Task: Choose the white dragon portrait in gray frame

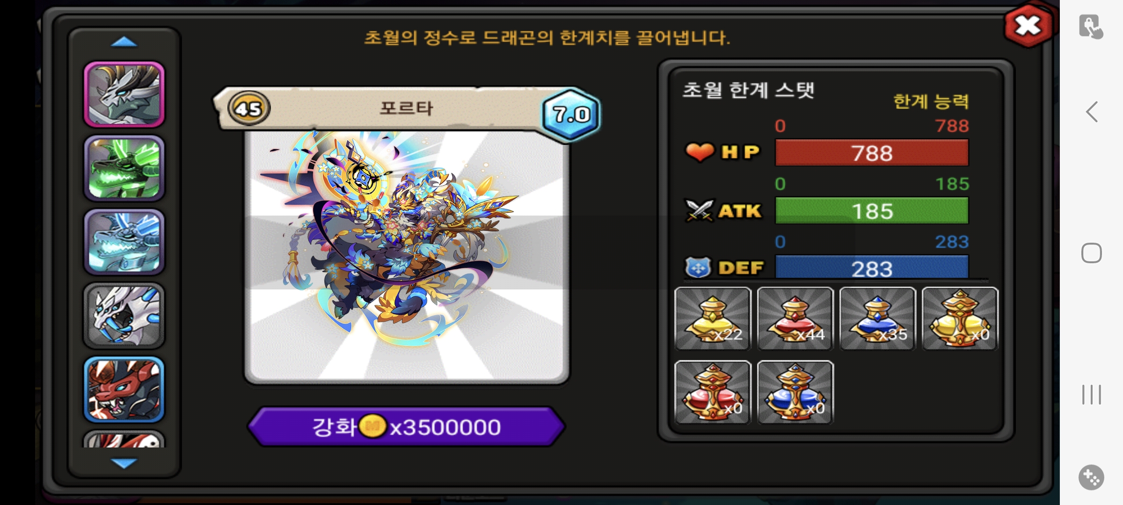Action: point(124,316)
